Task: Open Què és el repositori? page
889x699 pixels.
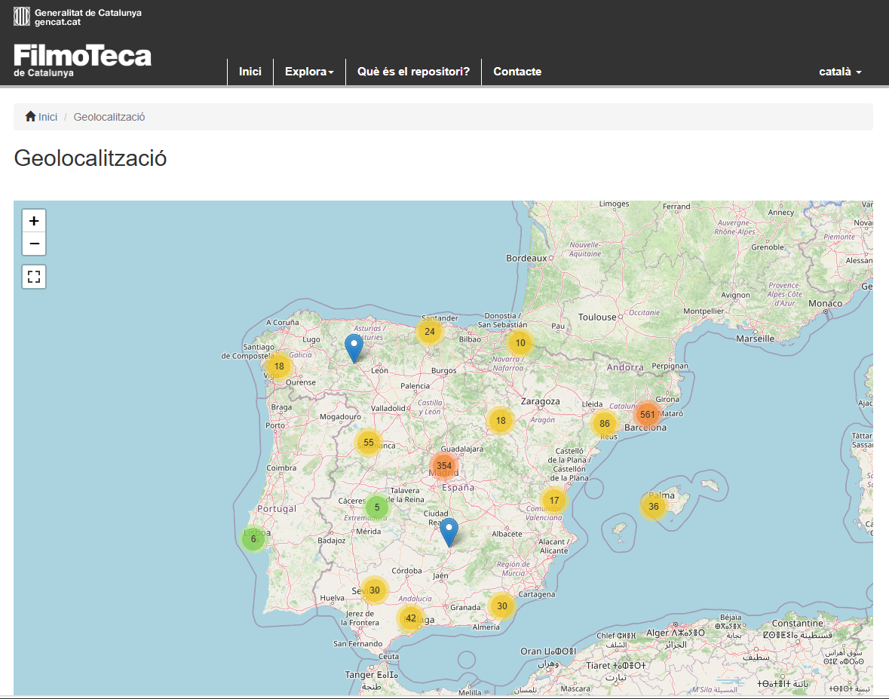Action: pos(413,72)
